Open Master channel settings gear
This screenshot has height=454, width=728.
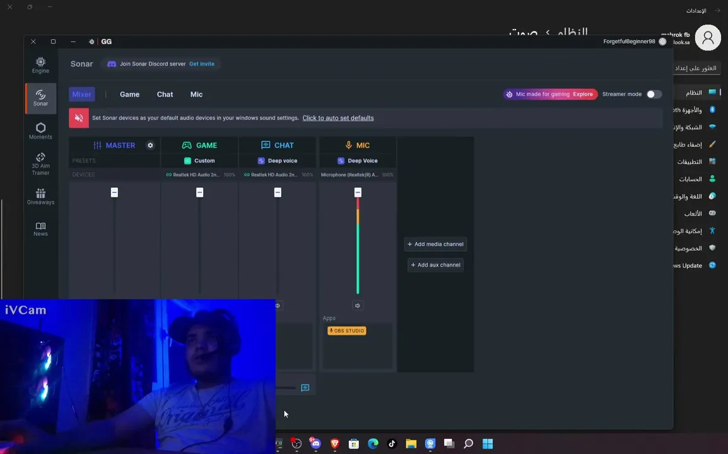pyautogui.click(x=150, y=145)
